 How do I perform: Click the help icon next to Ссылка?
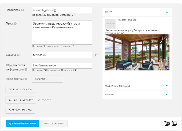click(18, 55)
